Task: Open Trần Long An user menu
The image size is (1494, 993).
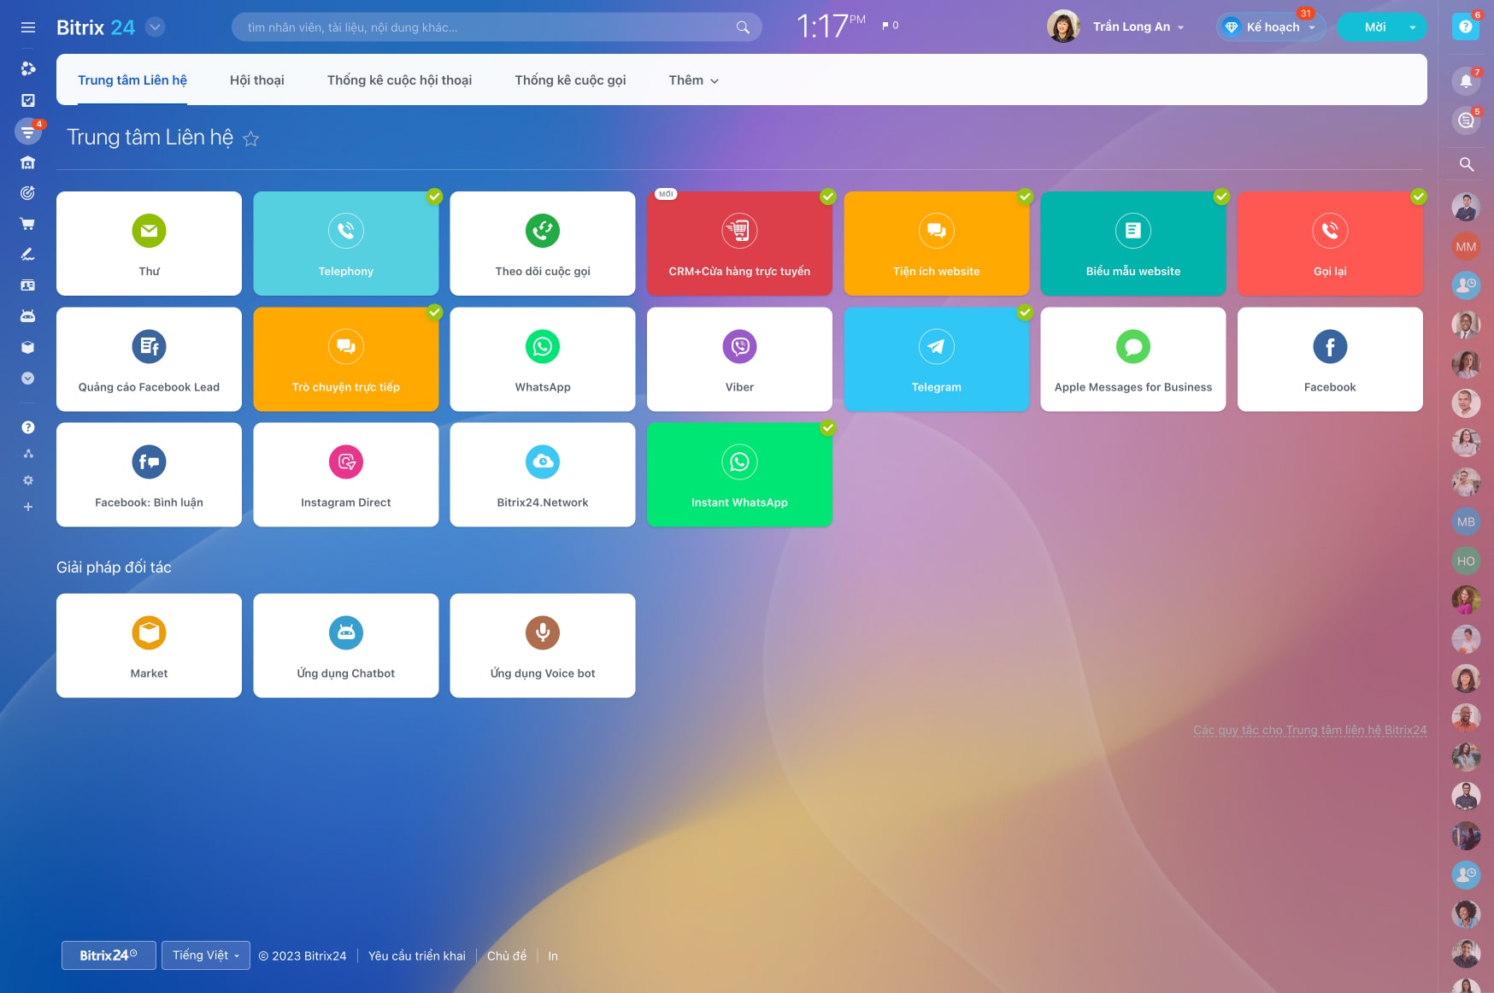Action: click(1138, 27)
